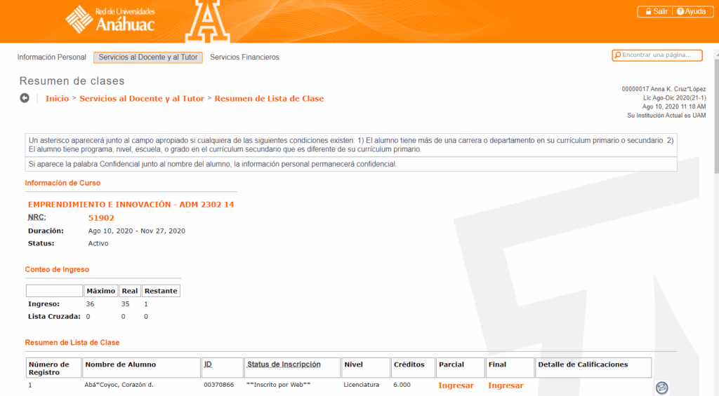Screen dimensions: 719x396
Task: Click the Status de Inscripción column header
Action: click(x=284, y=364)
